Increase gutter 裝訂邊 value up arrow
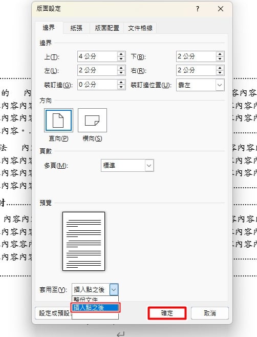Viewport: 257px width, 337px height. pyautogui.click(x=121, y=82)
